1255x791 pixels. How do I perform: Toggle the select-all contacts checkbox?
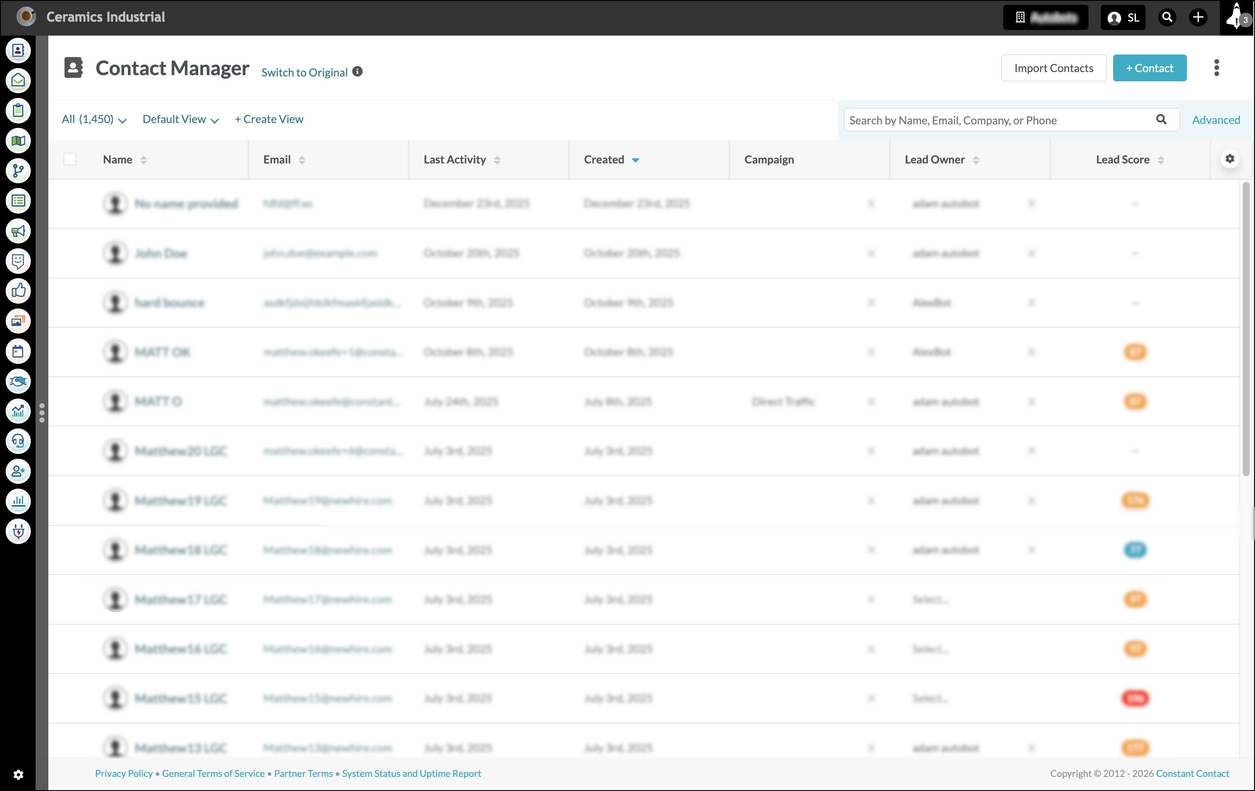[70, 159]
